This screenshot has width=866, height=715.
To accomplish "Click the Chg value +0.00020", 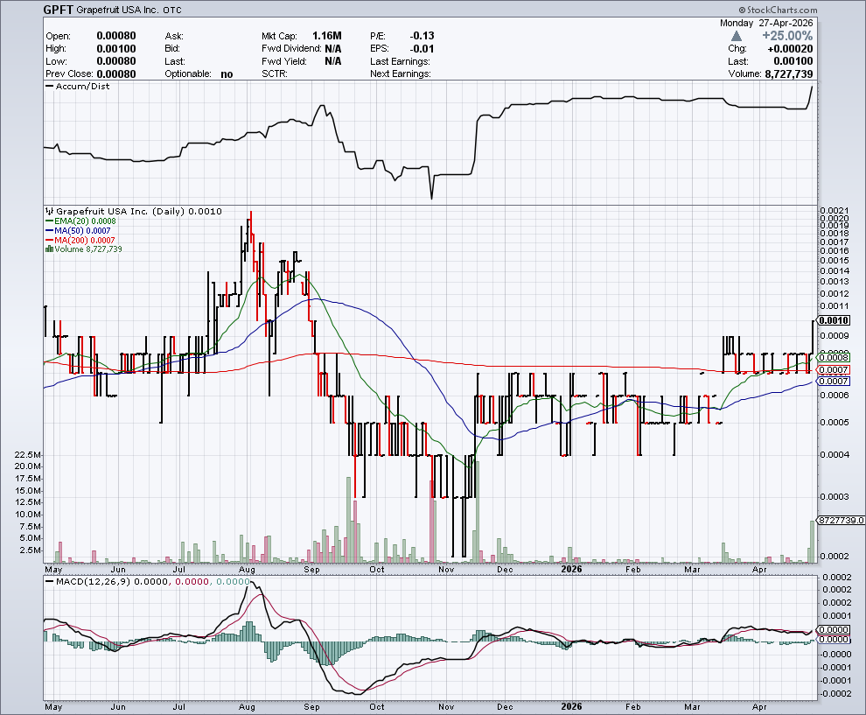I will click(790, 49).
